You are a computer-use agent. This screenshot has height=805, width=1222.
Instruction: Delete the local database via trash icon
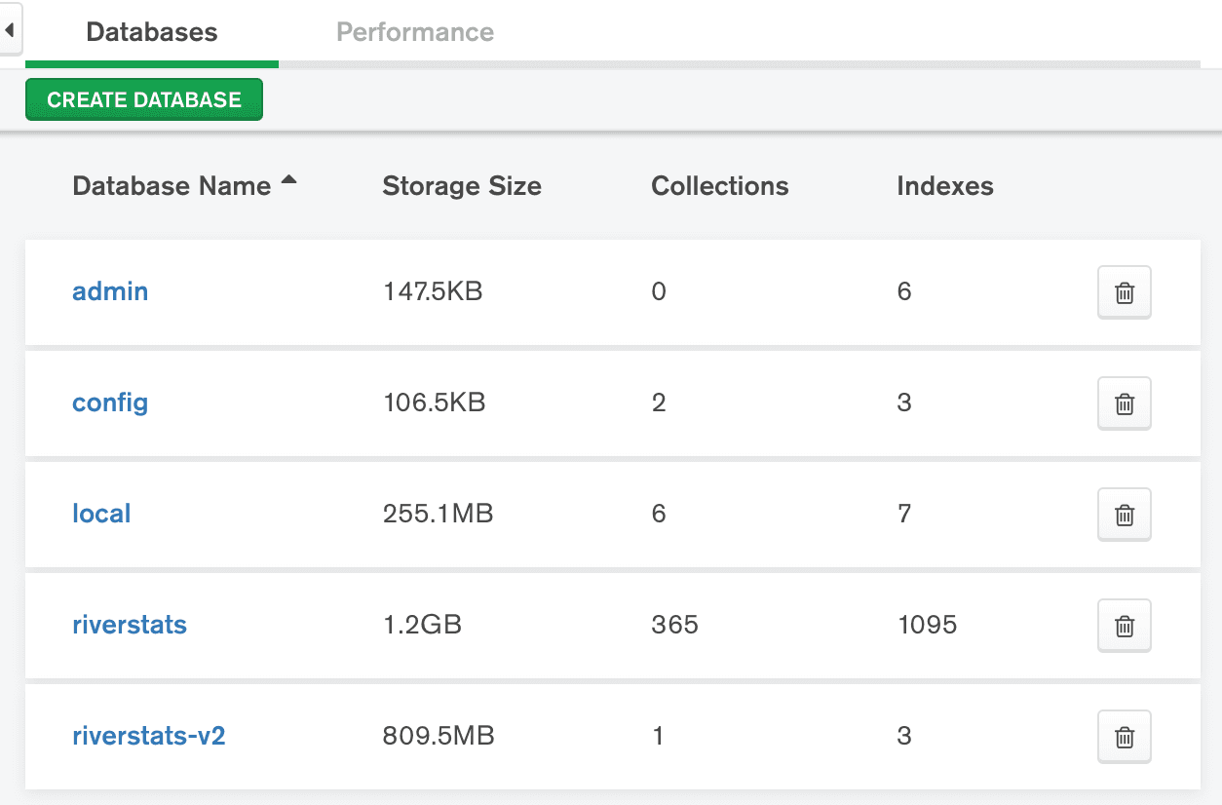coord(1124,514)
